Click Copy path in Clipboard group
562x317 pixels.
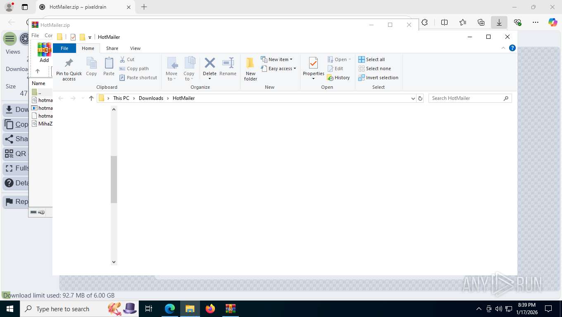(x=134, y=69)
